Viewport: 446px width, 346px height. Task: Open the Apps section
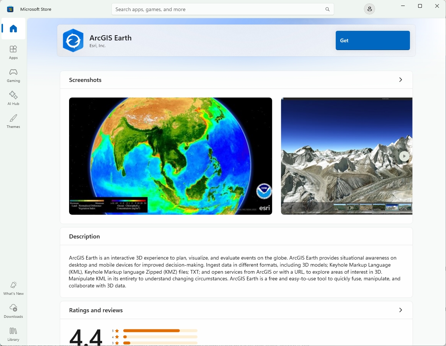coord(13,52)
